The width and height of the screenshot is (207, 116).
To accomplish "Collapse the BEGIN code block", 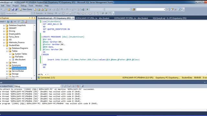I will click(x=42, y=54).
